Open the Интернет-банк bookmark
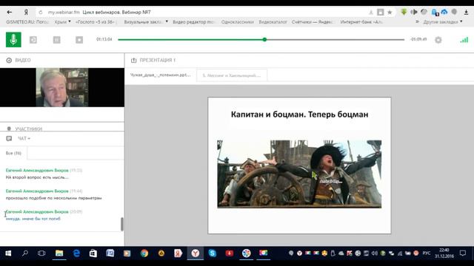 361,22
